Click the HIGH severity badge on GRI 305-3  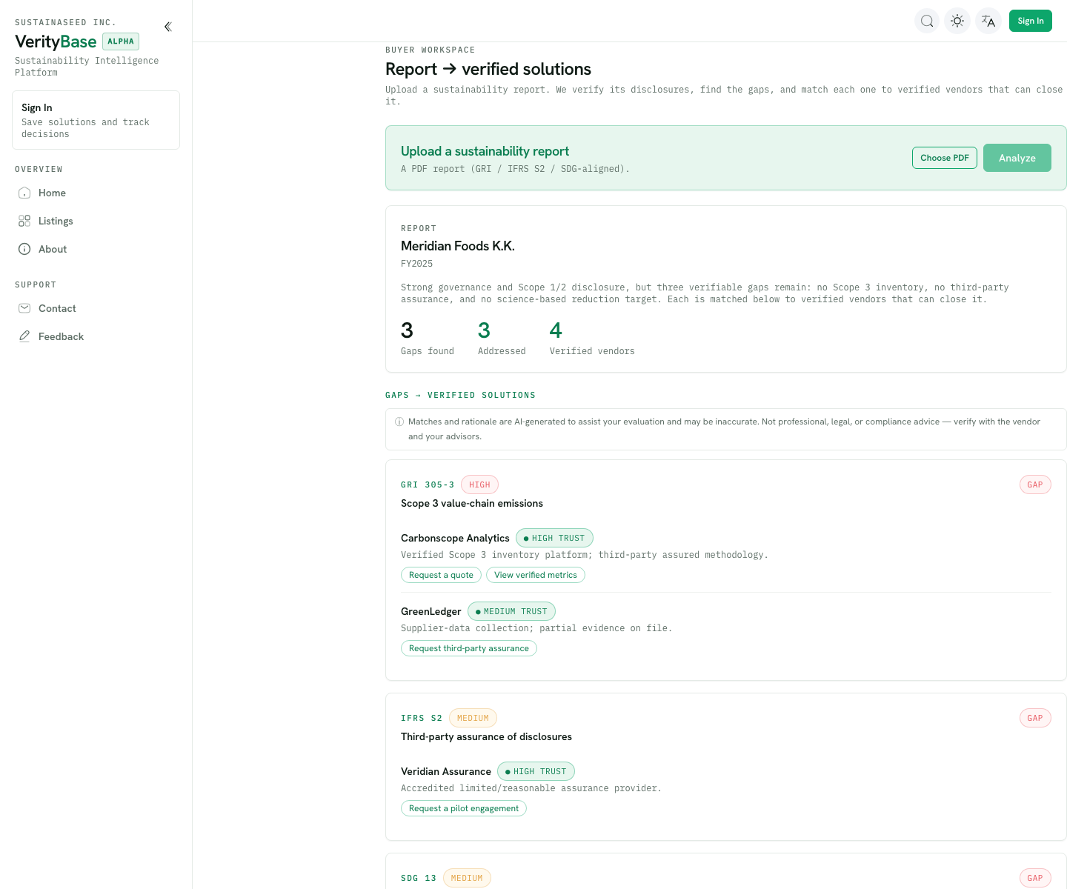479,485
